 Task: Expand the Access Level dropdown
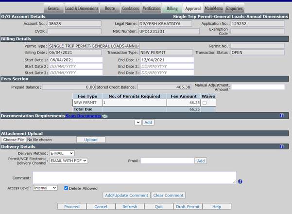(x=45, y=188)
